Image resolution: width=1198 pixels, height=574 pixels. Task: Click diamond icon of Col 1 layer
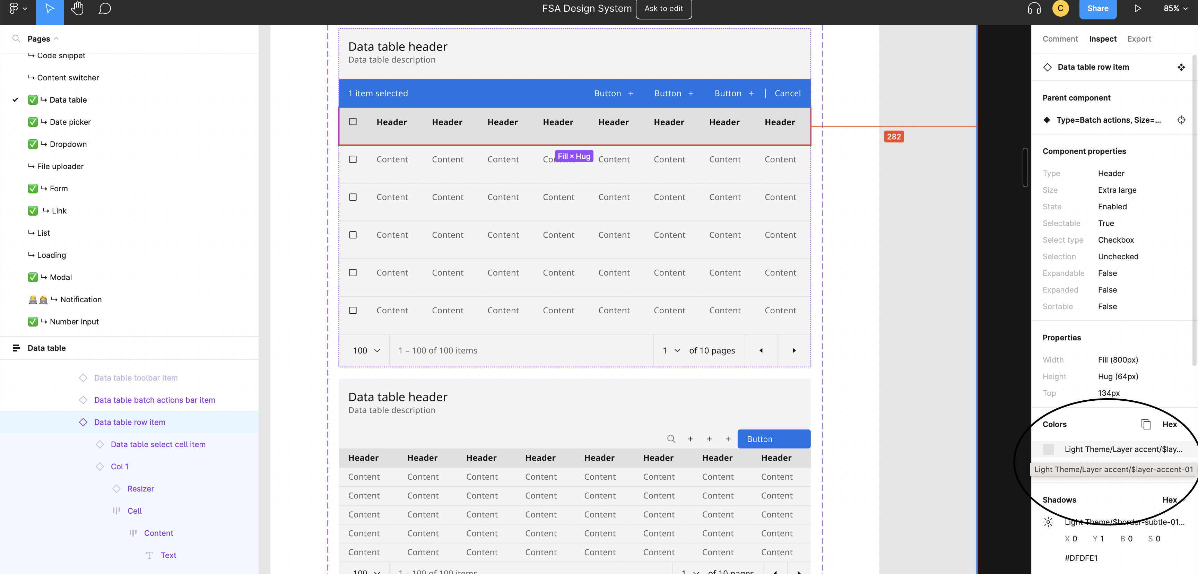(x=99, y=467)
